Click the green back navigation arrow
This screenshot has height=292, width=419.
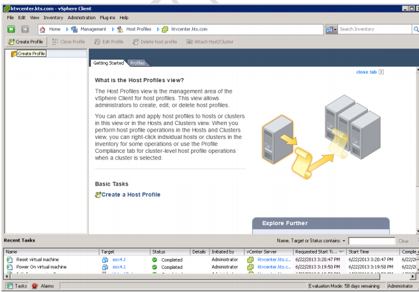click(11, 29)
